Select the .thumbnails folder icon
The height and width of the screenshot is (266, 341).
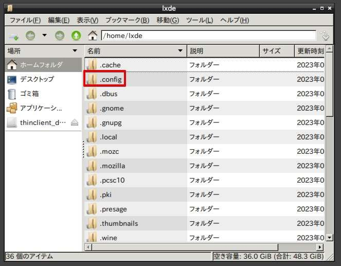pos(92,224)
